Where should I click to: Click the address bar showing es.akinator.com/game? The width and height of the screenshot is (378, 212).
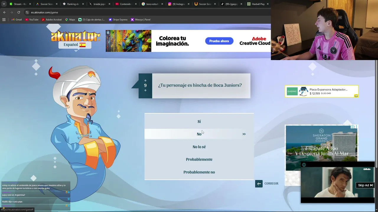click(x=148, y=12)
